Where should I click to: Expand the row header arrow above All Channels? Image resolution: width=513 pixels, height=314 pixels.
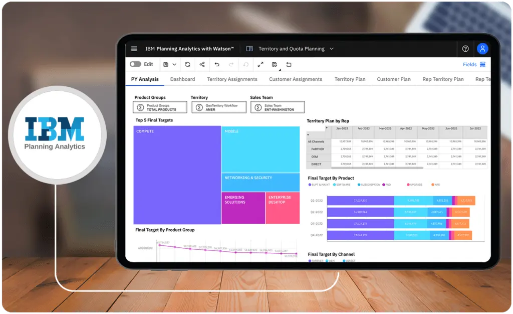[x=308, y=134]
